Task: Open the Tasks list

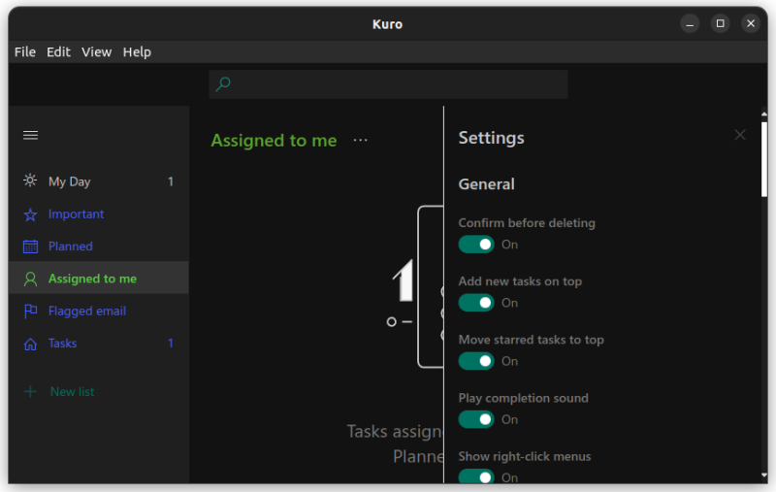Action: (99, 344)
